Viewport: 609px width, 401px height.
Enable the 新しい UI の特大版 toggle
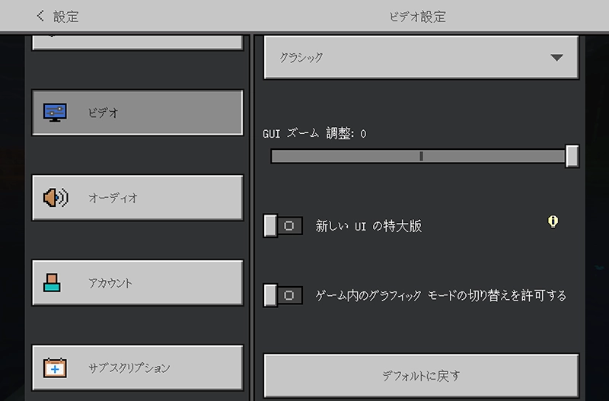click(x=282, y=226)
